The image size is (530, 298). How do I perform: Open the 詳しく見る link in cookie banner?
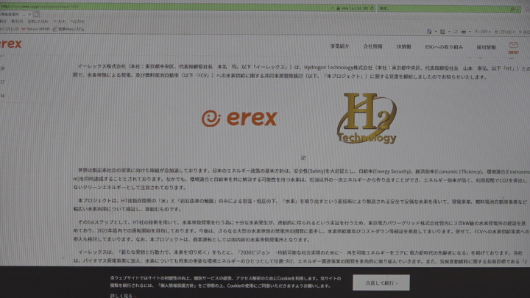point(121,296)
